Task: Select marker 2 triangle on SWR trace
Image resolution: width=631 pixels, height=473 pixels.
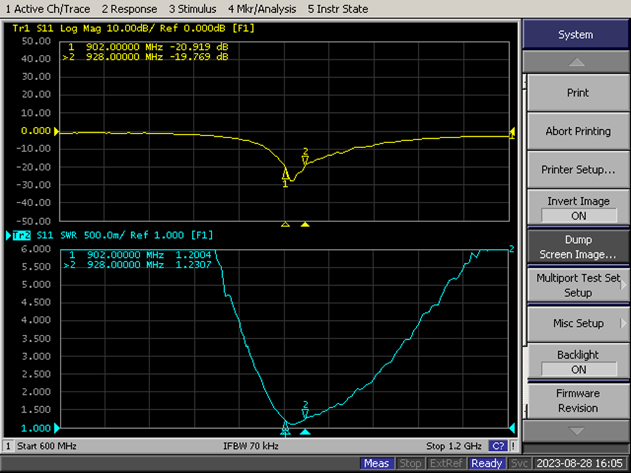Action: 305,414
